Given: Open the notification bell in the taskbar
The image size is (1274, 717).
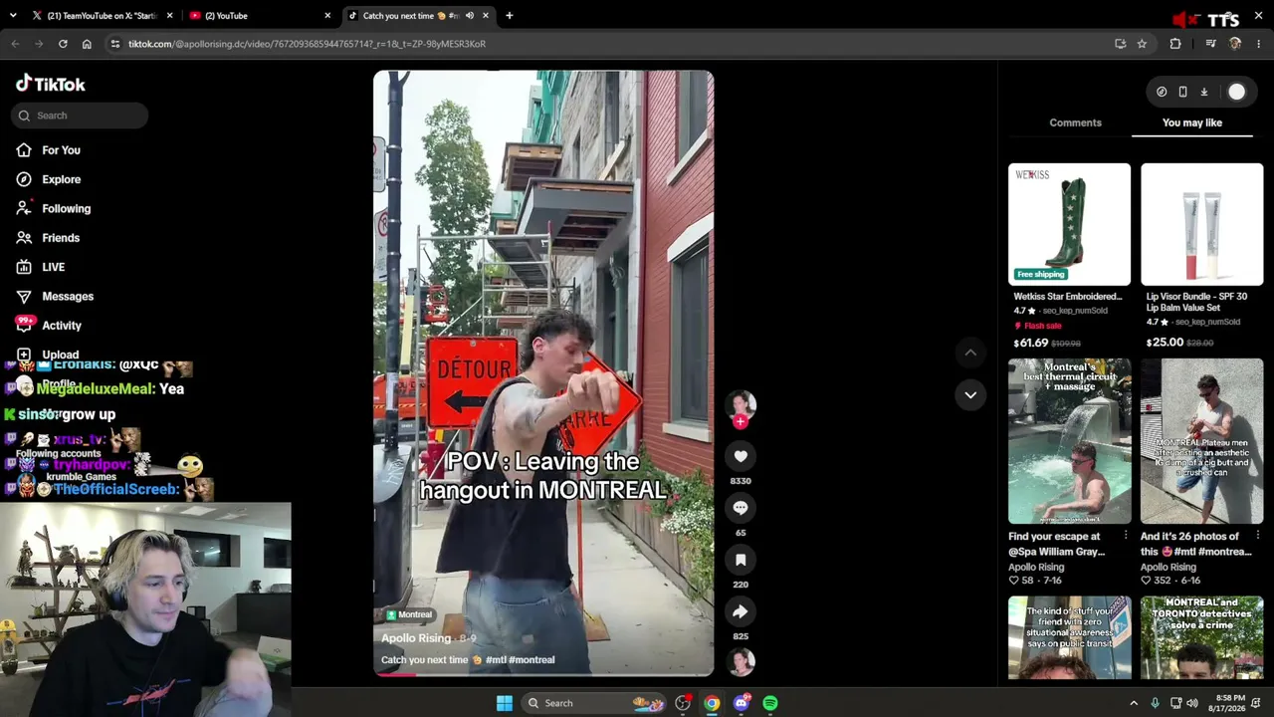Looking at the screenshot, I should (1256, 703).
